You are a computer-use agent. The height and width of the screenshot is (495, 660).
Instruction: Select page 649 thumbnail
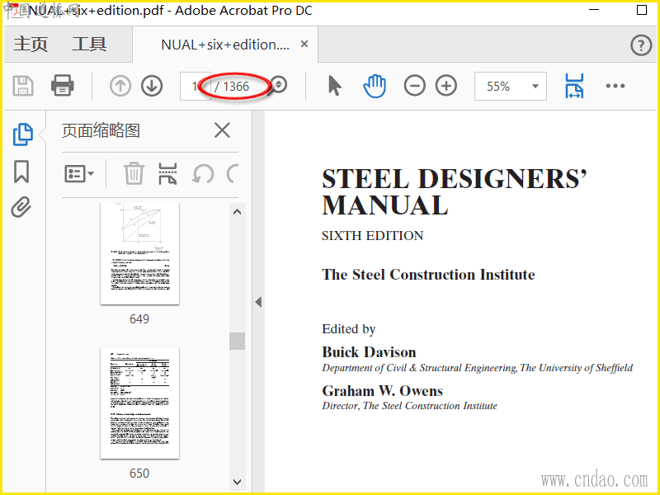pos(139,253)
